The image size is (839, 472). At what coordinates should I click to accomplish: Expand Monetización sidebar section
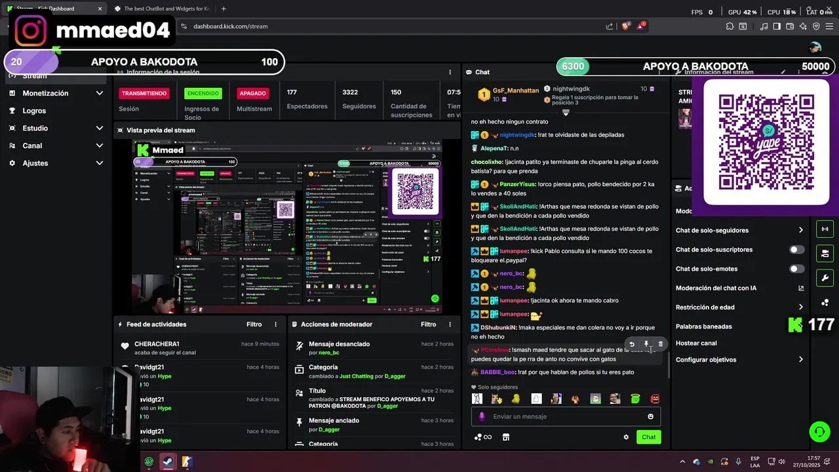pyautogui.click(x=100, y=93)
